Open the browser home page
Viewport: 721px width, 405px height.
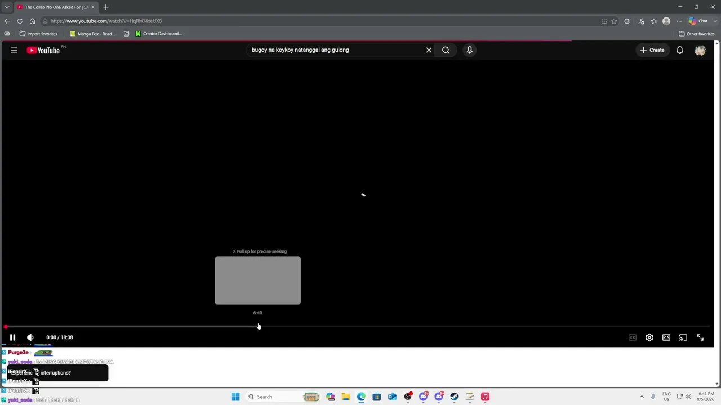tap(32, 21)
